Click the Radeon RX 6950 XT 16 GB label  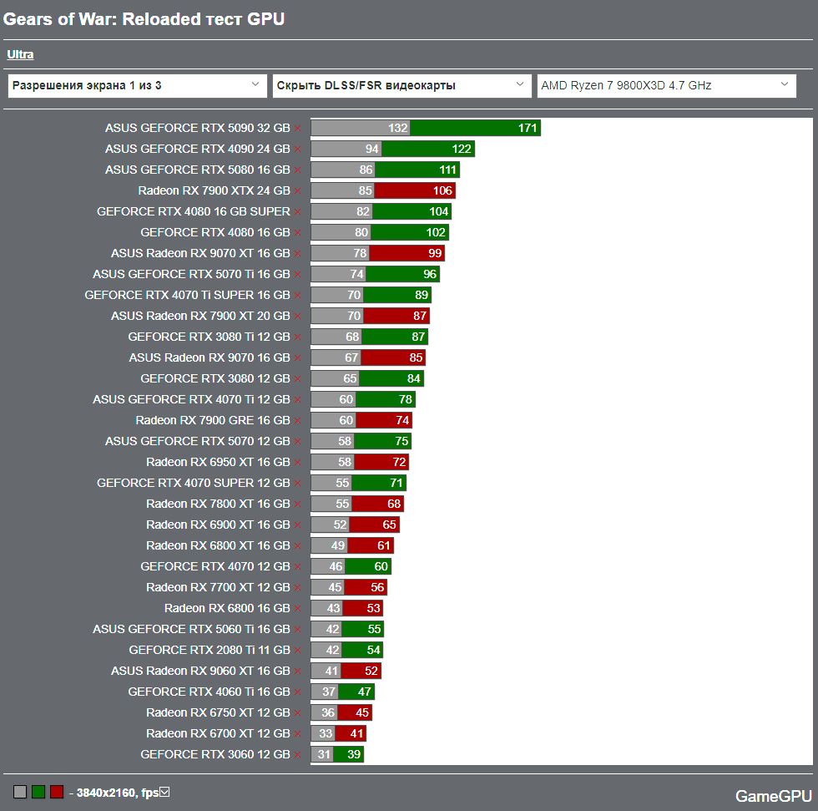pos(218,462)
